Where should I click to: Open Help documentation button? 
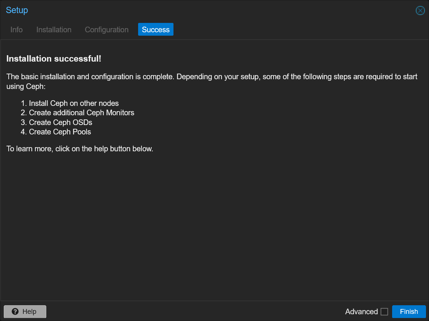pyautogui.click(x=25, y=312)
